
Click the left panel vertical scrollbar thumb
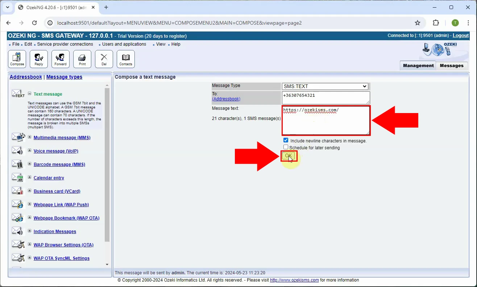(x=107, y=165)
